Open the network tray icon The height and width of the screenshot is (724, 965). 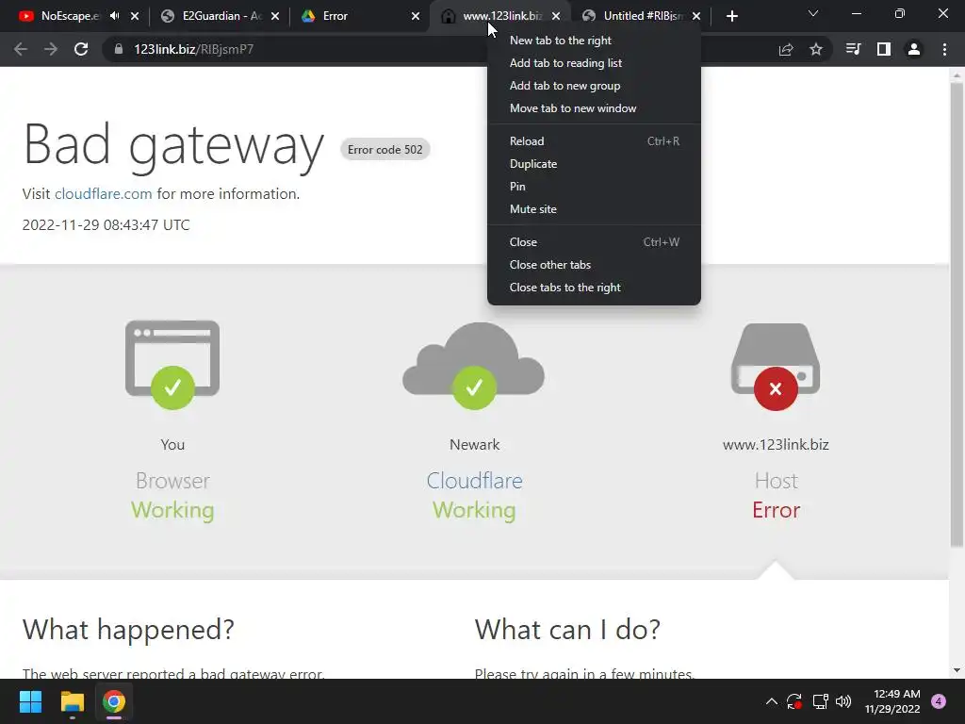(x=820, y=701)
